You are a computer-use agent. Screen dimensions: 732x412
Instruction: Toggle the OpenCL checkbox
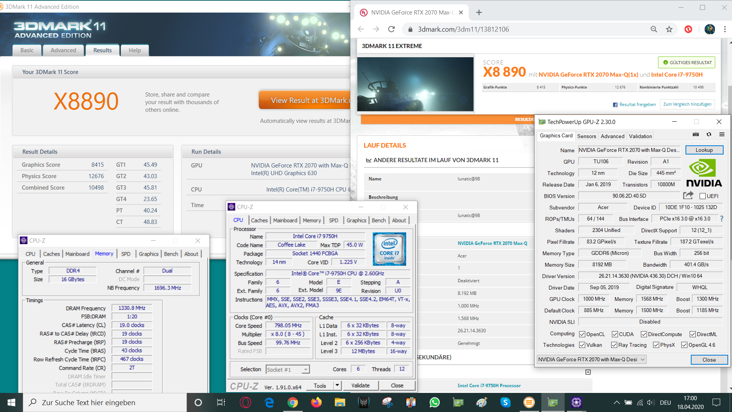pos(582,334)
